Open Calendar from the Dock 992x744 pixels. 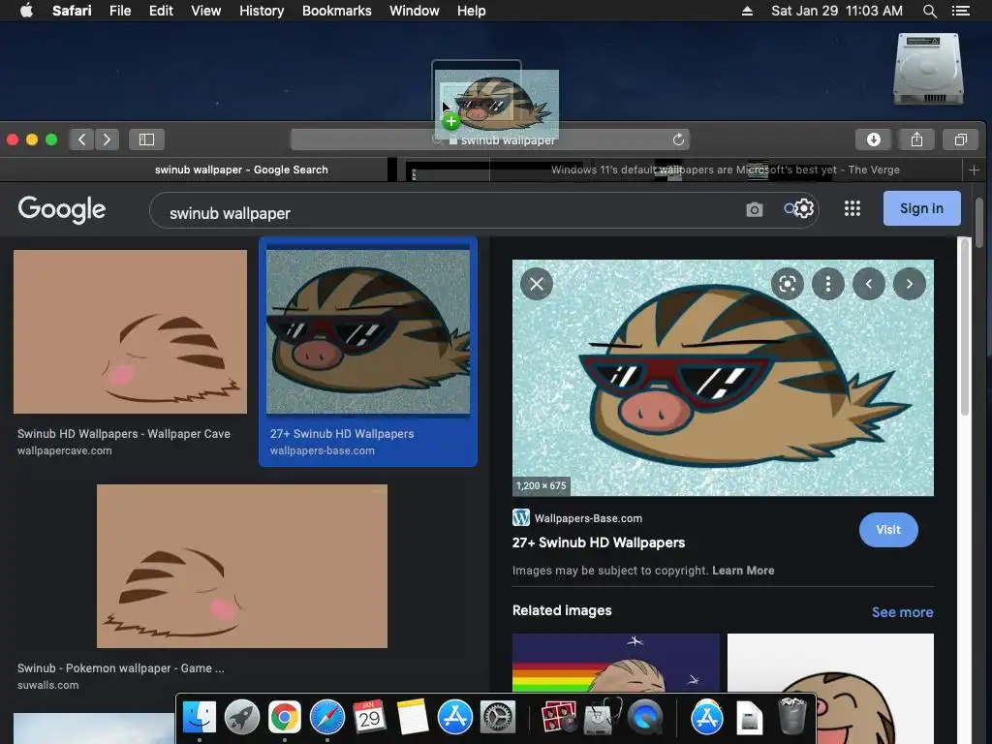click(369, 718)
